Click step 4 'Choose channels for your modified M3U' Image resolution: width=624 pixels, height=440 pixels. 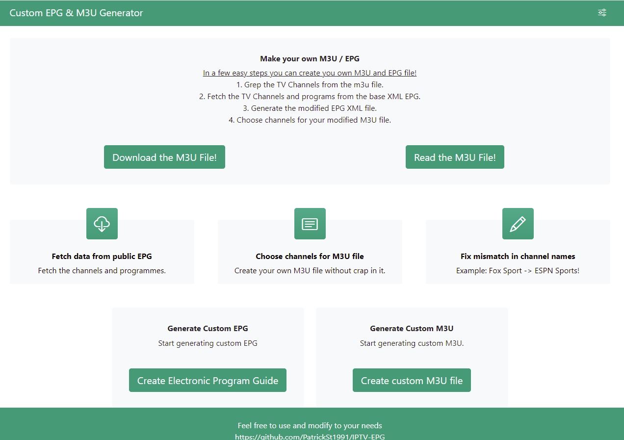[310, 120]
